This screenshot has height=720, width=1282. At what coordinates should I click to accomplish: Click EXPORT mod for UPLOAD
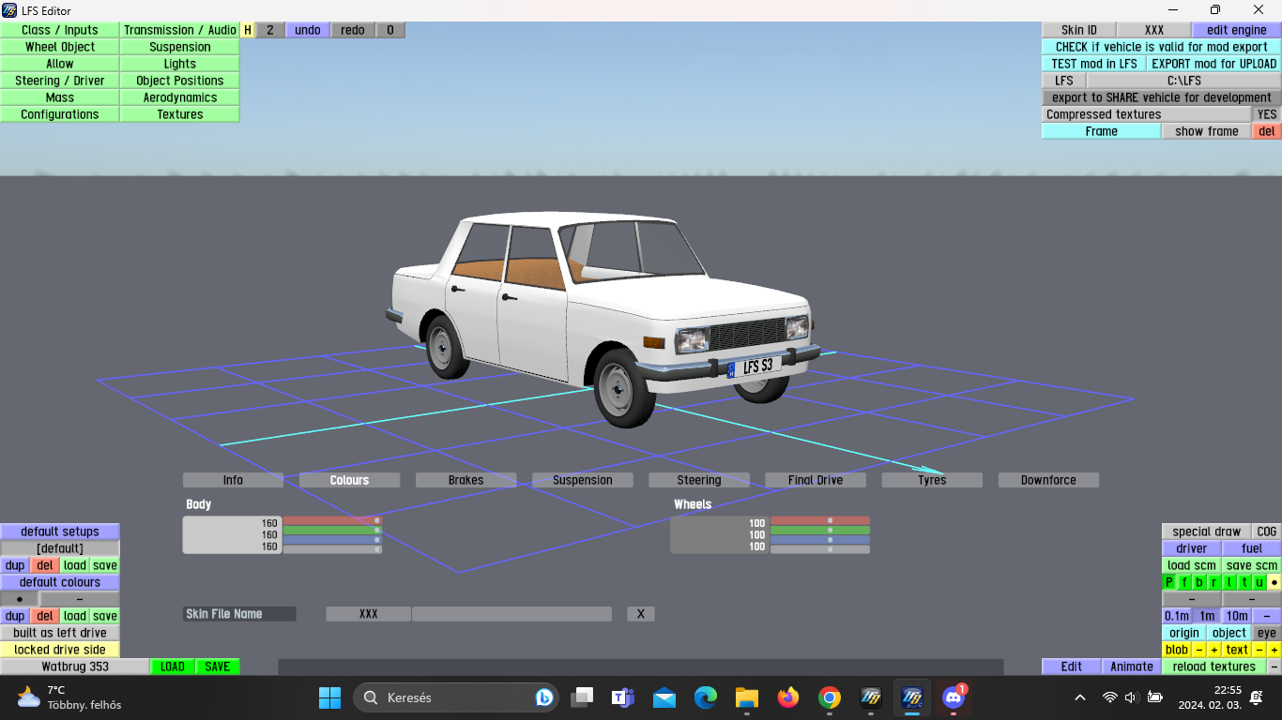pos(1214,64)
